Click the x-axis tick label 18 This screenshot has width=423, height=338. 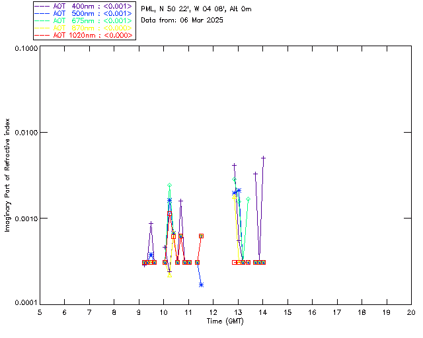pos(362,312)
